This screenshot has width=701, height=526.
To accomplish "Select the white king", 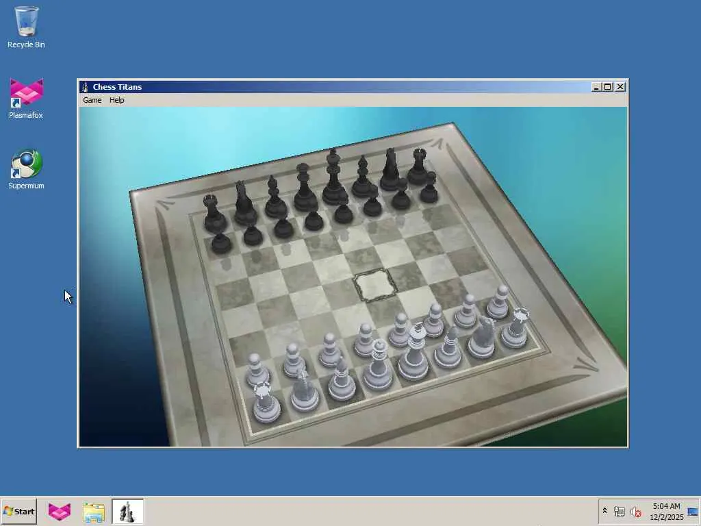I will click(414, 353).
